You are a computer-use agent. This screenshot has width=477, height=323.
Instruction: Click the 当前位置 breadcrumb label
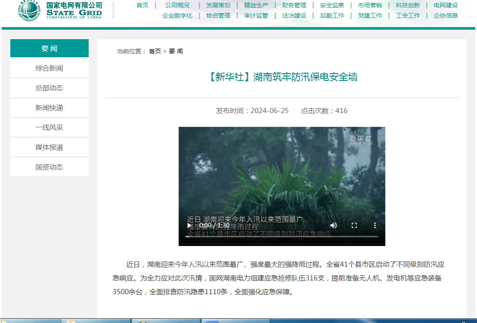point(132,51)
